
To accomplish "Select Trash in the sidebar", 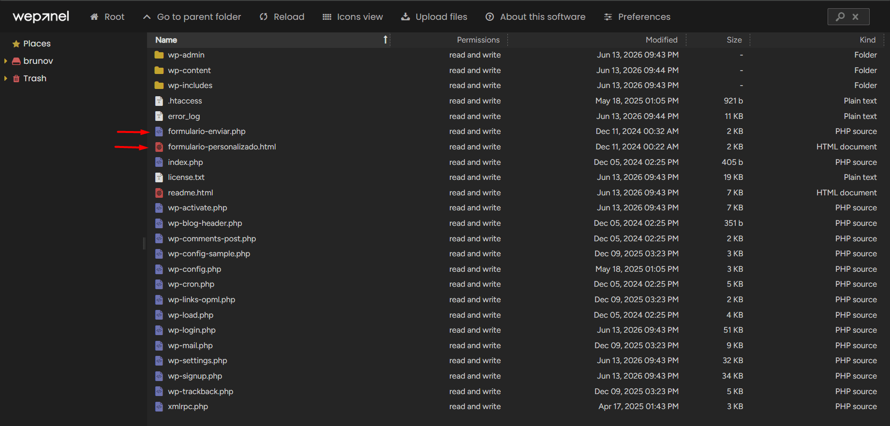I will (35, 78).
